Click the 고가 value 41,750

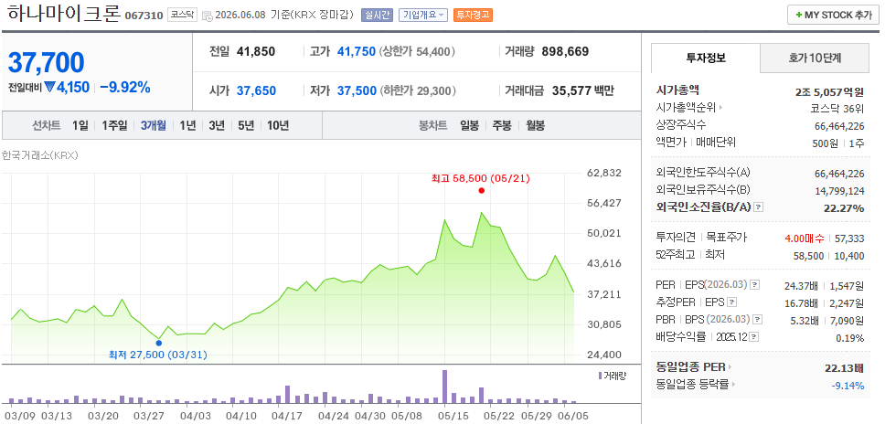[x=357, y=52]
